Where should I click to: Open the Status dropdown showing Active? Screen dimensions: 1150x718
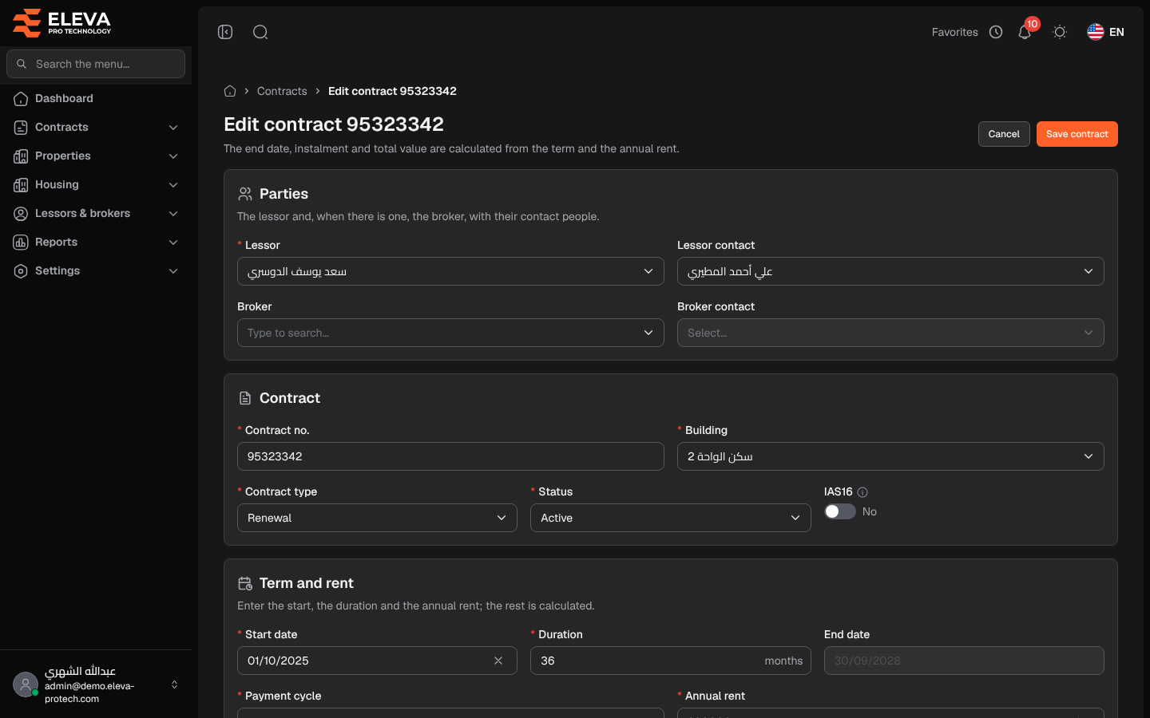click(x=671, y=518)
